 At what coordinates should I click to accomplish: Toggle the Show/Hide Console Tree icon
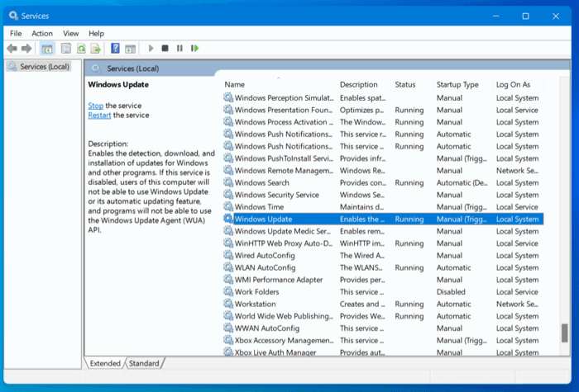tap(47, 48)
